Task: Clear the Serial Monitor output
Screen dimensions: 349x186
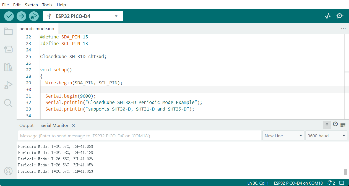Action: (x=343, y=125)
